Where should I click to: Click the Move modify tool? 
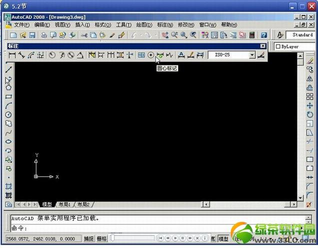(x=309, y=105)
